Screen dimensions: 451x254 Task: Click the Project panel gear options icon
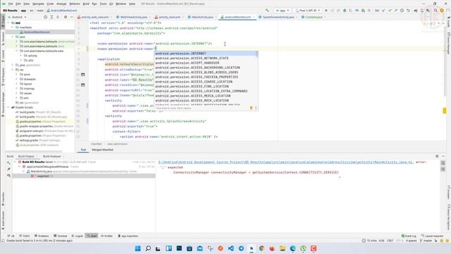(x=66, y=17)
